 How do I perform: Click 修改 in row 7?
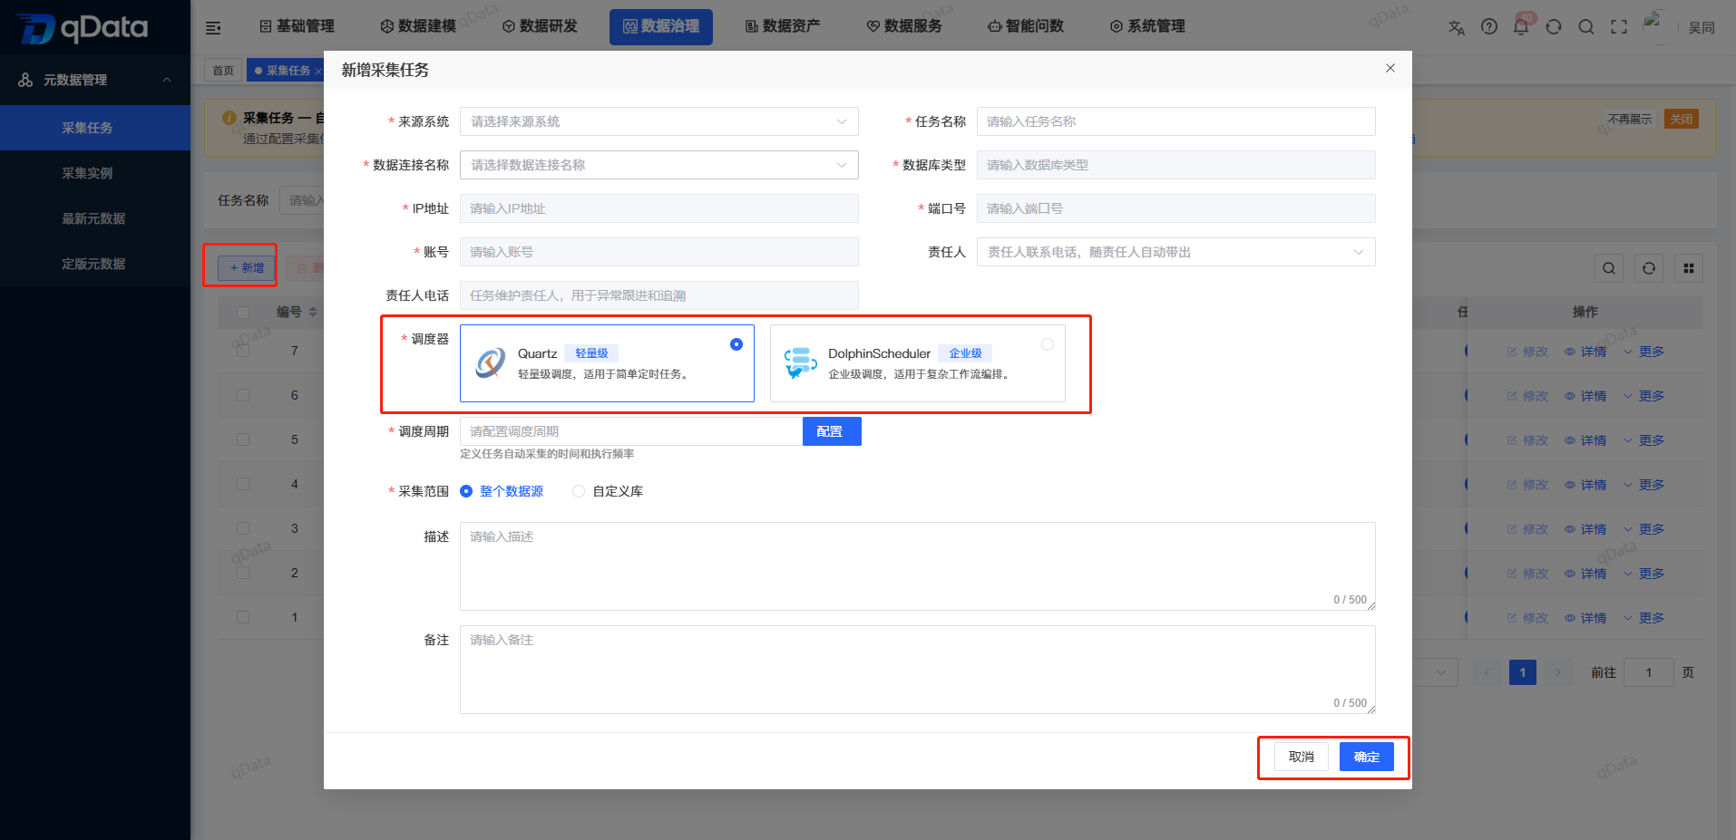pyautogui.click(x=1527, y=352)
